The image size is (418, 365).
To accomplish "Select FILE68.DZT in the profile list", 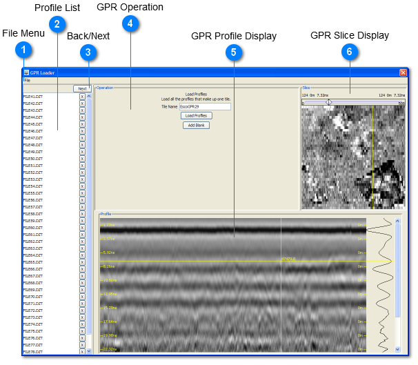I will [x=33, y=283].
